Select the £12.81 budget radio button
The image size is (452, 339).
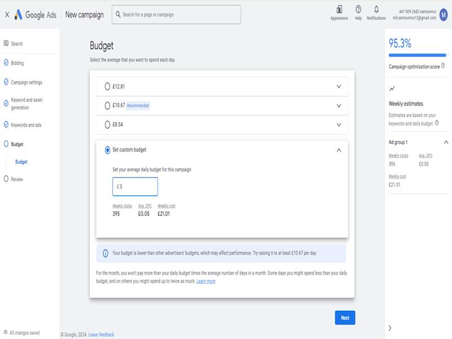point(107,86)
